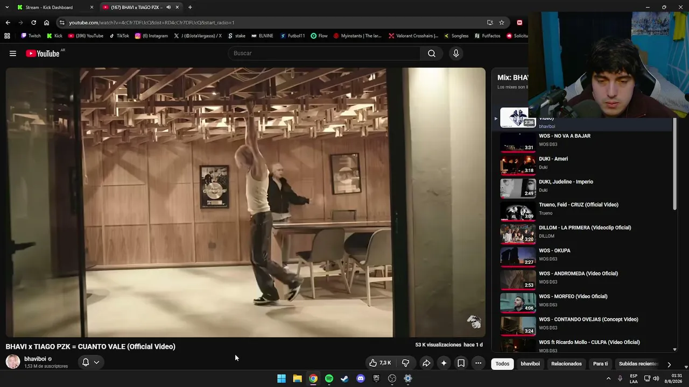Go back in Chrome
This screenshot has width=689, height=387.
tap(8, 23)
